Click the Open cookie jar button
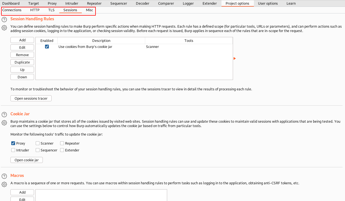The image size is (345, 201). [x=27, y=160]
